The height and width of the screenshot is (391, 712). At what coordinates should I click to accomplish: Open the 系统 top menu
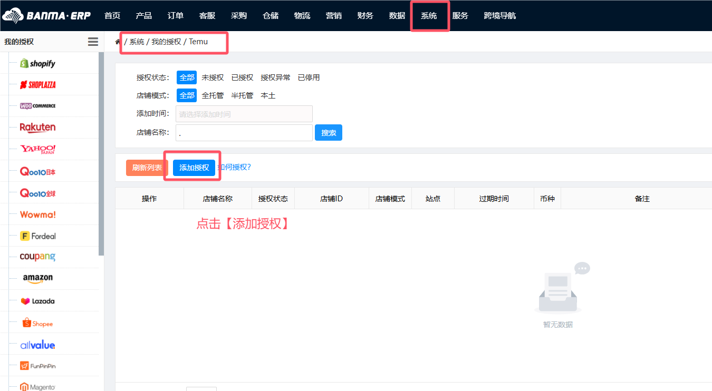(429, 15)
